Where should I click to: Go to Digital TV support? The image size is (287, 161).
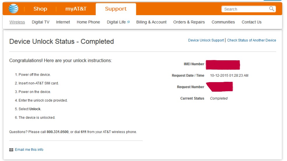pos(40,22)
